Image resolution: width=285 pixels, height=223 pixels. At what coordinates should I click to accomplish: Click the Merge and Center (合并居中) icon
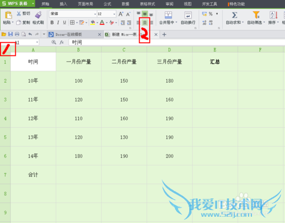[168, 15]
